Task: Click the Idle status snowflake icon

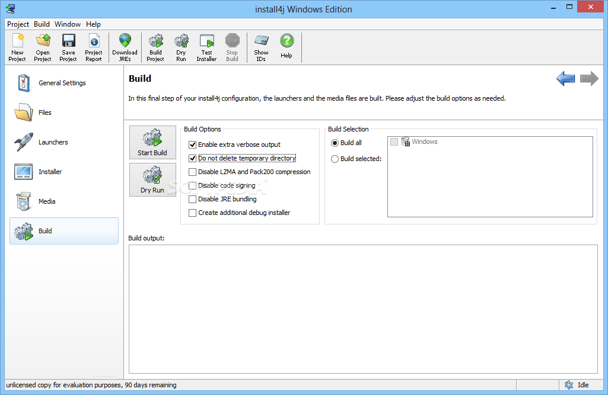Action: click(x=569, y=385)
